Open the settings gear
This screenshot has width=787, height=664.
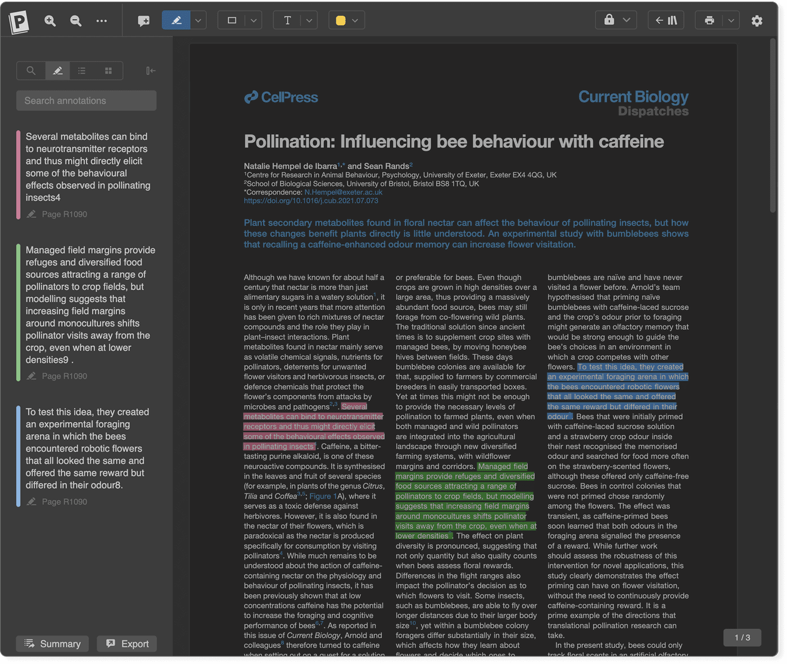pos(757,20)
